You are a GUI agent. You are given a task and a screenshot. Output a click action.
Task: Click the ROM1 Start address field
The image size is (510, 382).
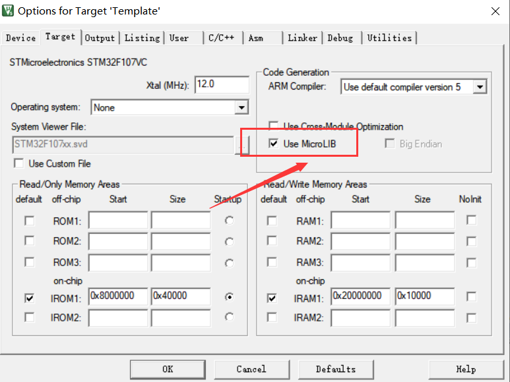117,221
